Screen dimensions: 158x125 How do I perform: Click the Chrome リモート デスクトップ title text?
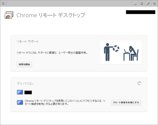(51, 15)
